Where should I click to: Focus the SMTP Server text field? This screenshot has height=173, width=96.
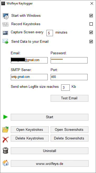(29, 77)
